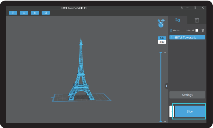This screenshot has height=128, width=213.
Task: Click the 'Select All' label
Action: (190, 31)
